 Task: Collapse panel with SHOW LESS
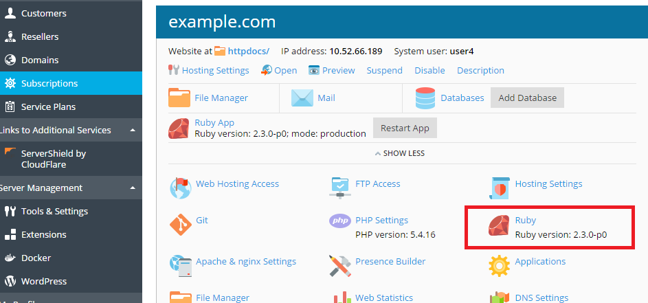[x=399, y=153]
